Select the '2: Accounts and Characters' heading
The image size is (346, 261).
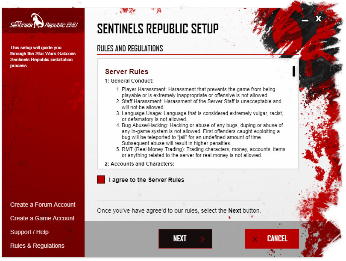click(x=139, y=164)
